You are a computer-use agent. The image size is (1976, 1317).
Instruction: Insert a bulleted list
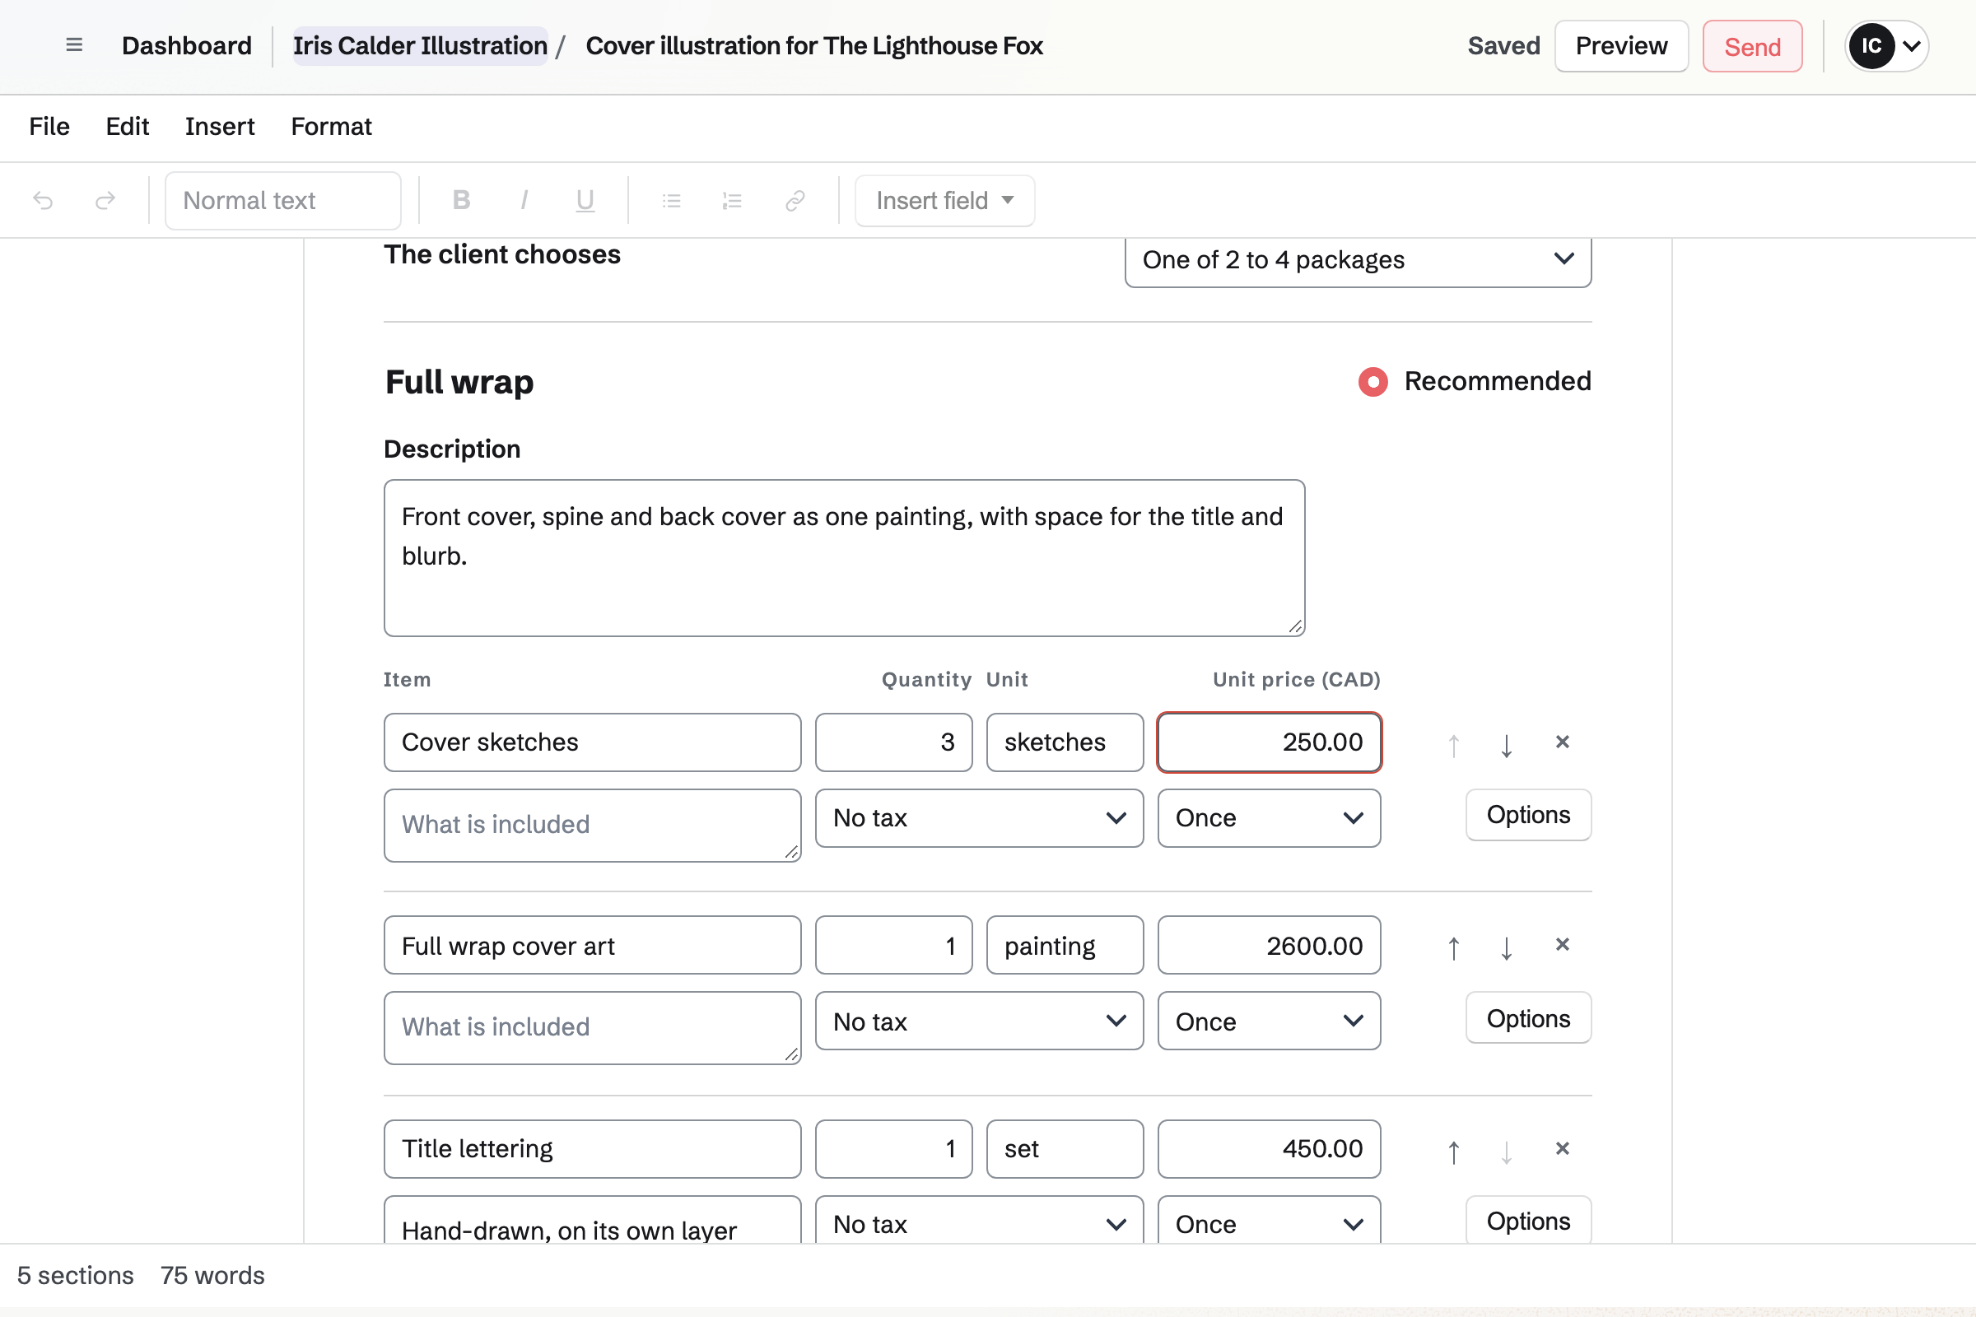pyautogui.click(x=671, y=200)
